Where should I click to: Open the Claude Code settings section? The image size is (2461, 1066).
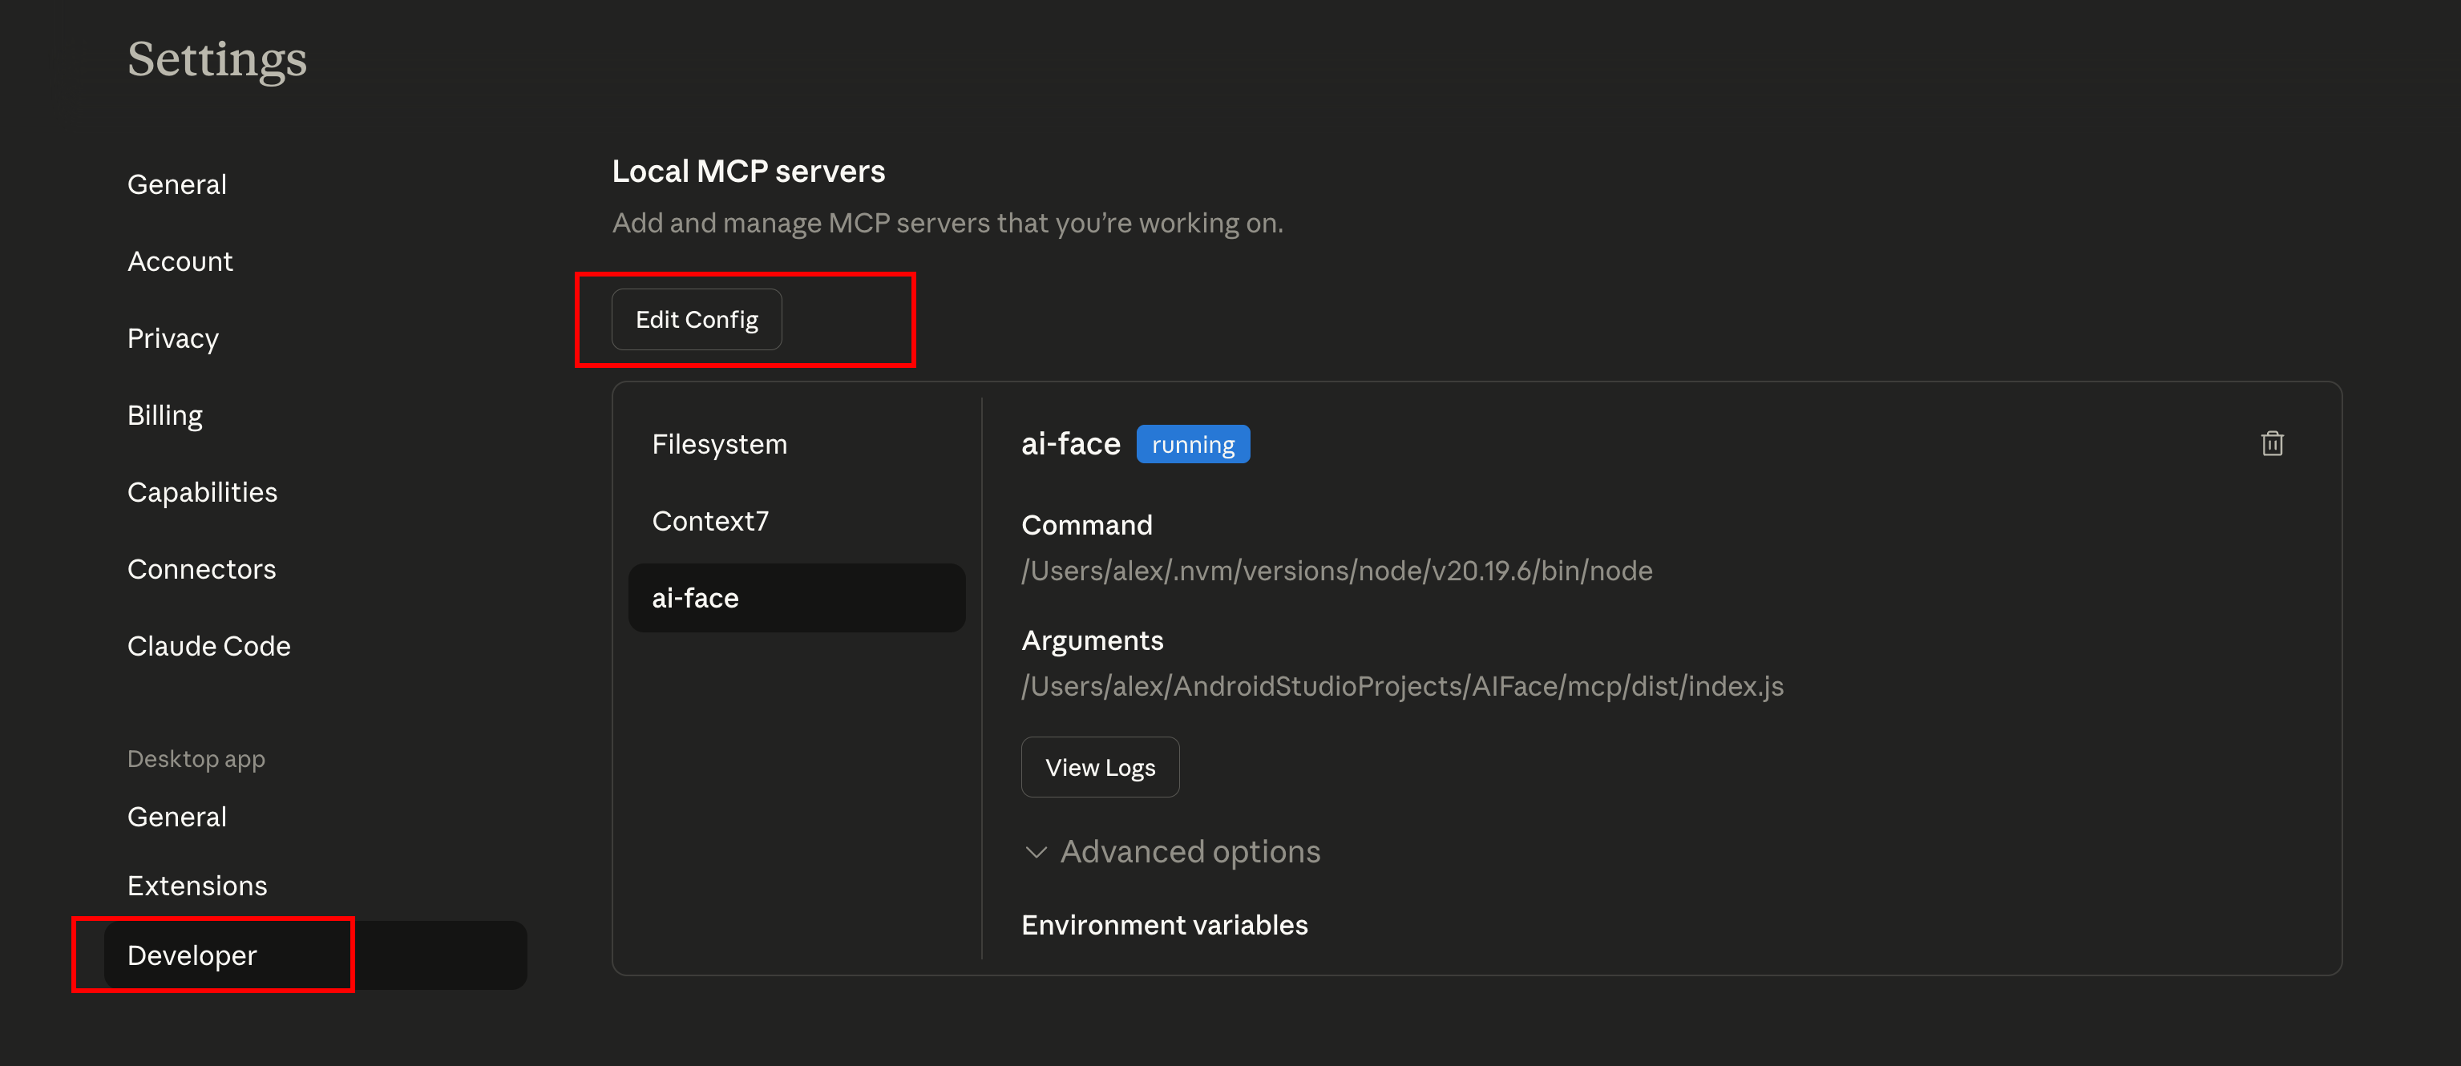[208, 647]
